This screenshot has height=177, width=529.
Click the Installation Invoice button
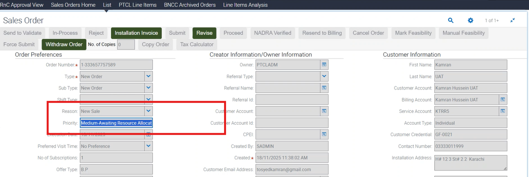(136, 33)
